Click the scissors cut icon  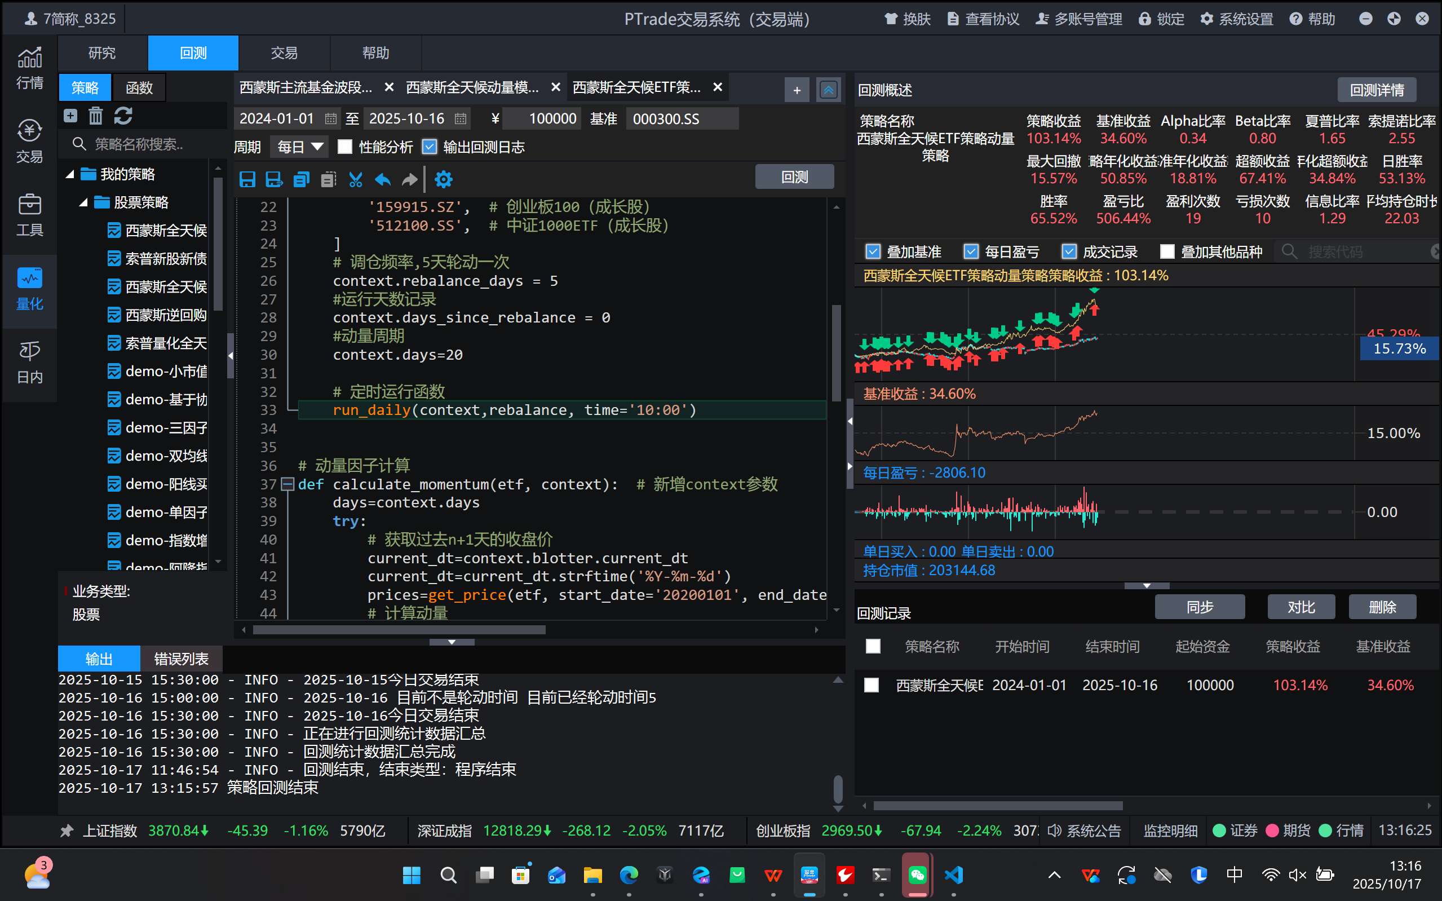coord(356,179)
